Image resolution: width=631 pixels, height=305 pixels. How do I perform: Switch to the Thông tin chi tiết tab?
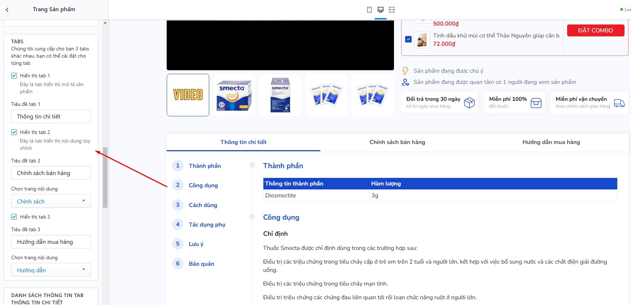point(244,142)
